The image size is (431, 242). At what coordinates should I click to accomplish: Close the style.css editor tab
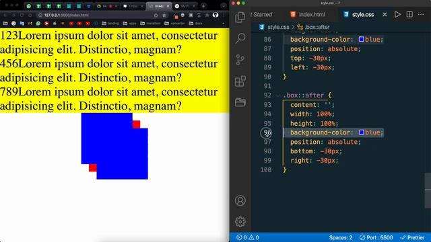click(x=385, y=14)
